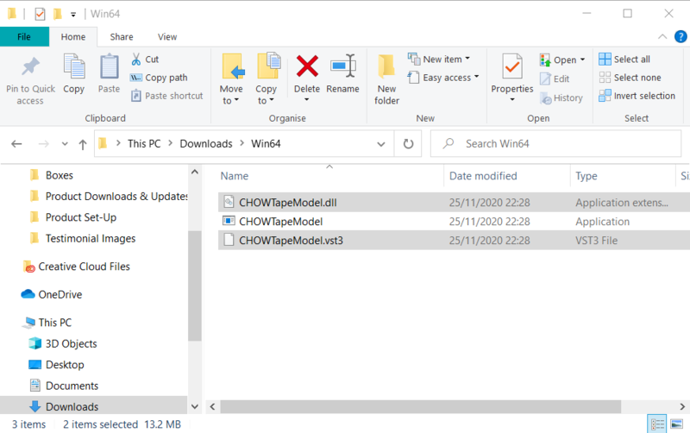Open the New item dropdown
The image size is (690, 433).
(439, 59)
